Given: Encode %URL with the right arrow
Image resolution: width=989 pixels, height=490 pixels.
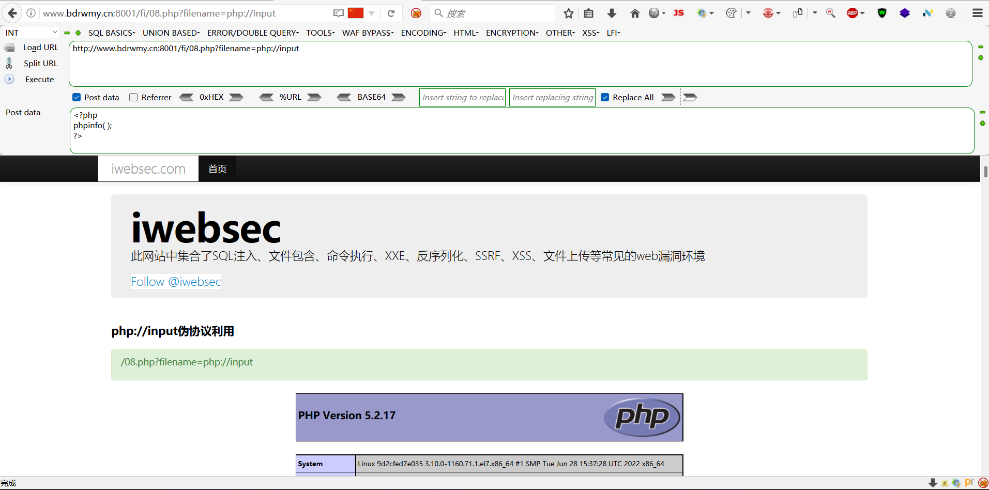Looking at the screenshot, I should pos(314,97).
